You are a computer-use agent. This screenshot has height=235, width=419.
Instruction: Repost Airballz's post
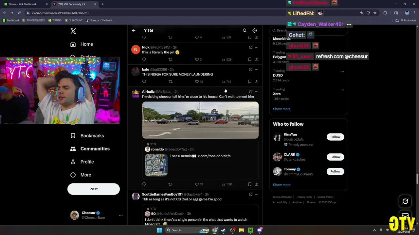tap(170, 184)
